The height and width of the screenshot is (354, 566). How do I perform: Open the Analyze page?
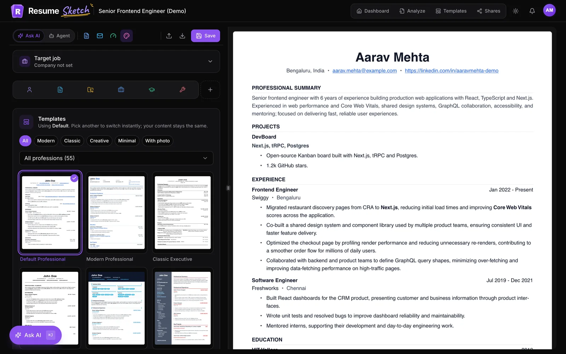pos(412,11)
